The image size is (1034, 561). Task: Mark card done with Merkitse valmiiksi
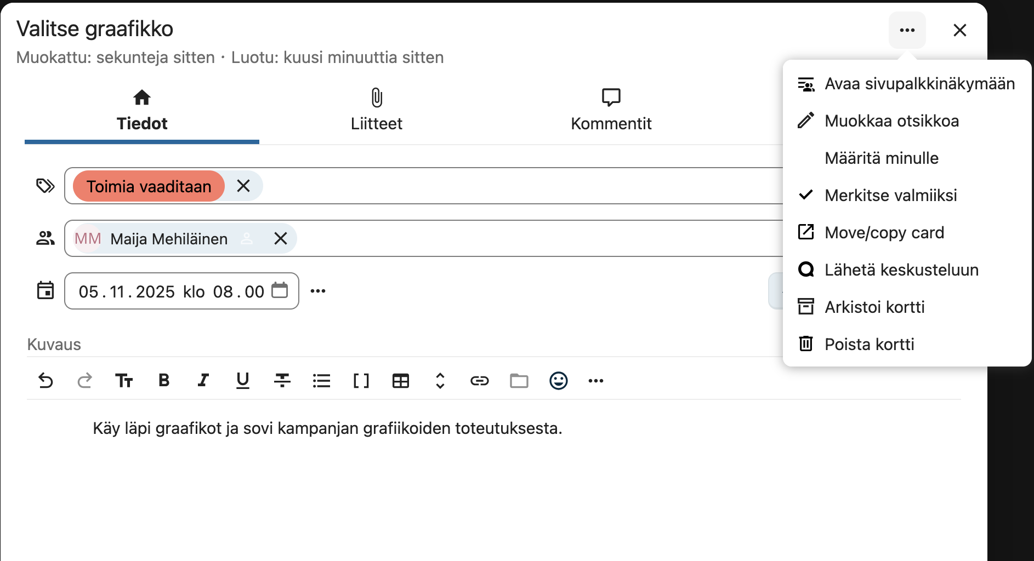tap(890, 196)
